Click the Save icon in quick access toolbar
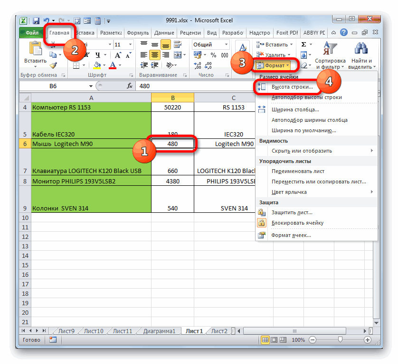Screen dimensions: 398x364 36,21
